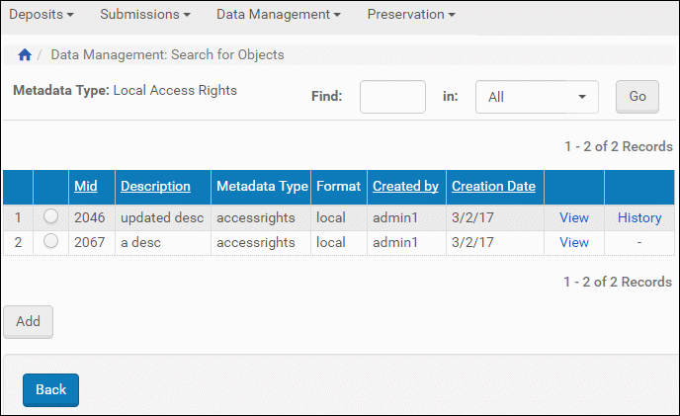Click into the Find text field
Image resolution: width=680 pixels, height=416 pixels.
click(392, 97)
